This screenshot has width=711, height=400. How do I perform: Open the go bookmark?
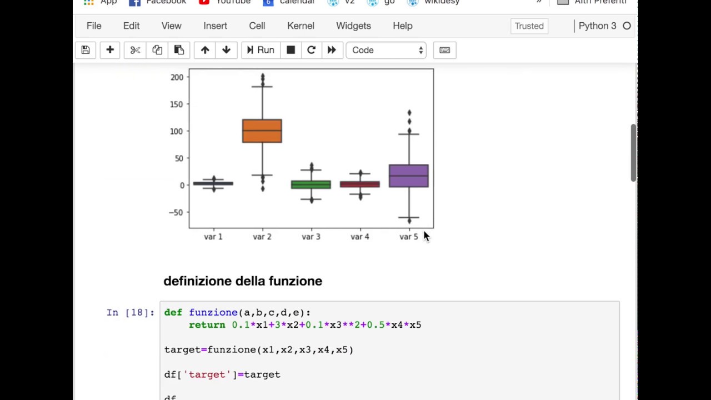381,2
